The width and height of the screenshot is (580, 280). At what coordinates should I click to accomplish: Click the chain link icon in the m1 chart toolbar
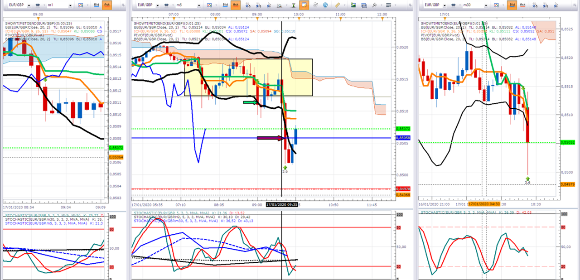point(38,5)
